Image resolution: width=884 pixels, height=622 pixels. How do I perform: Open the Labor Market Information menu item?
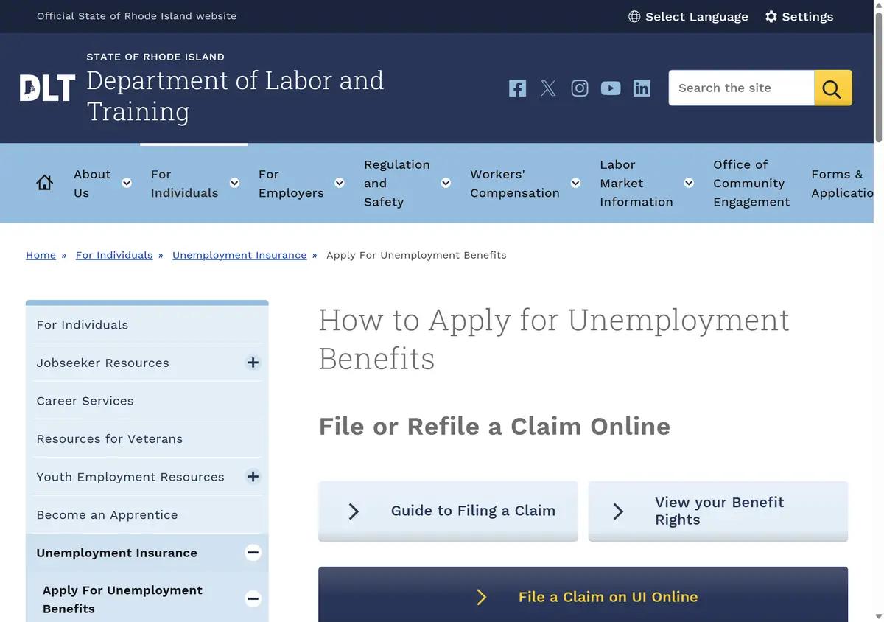coord(636,183)
